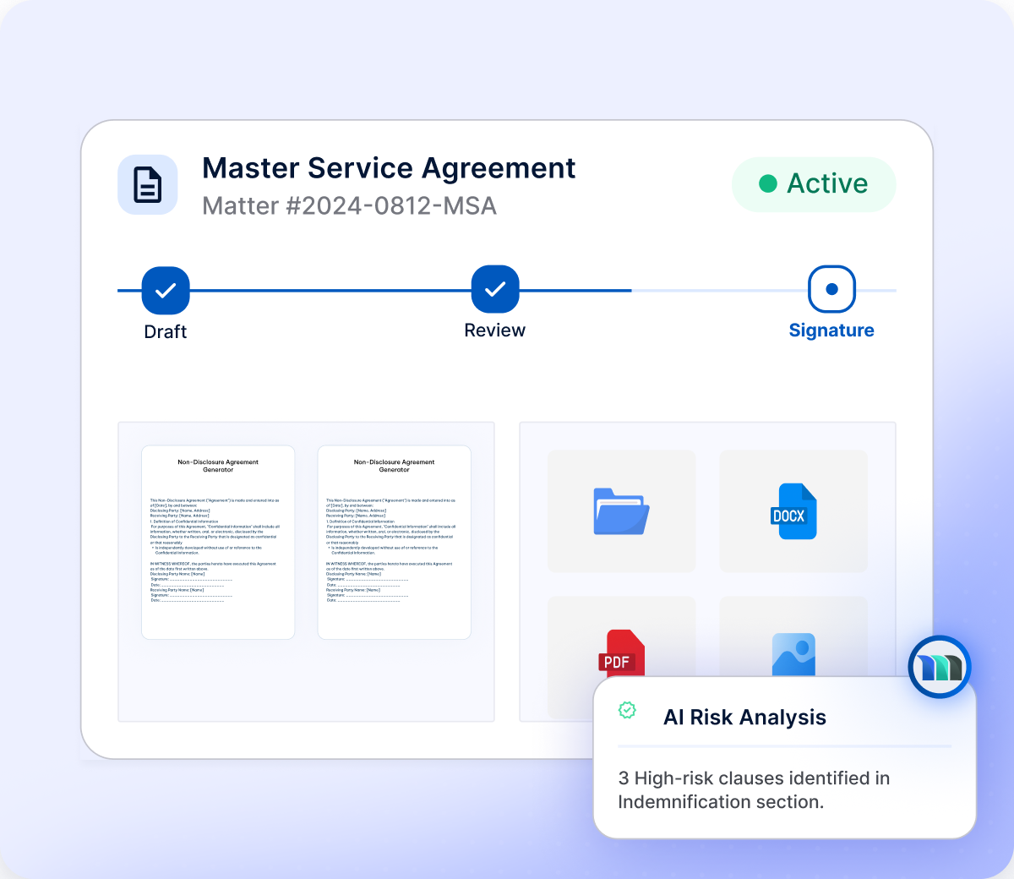Click the Master Service Agreement title
This screenshot has height=879, width=1014.
(x=389, y=168)
